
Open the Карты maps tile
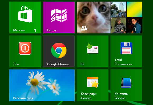59,17
